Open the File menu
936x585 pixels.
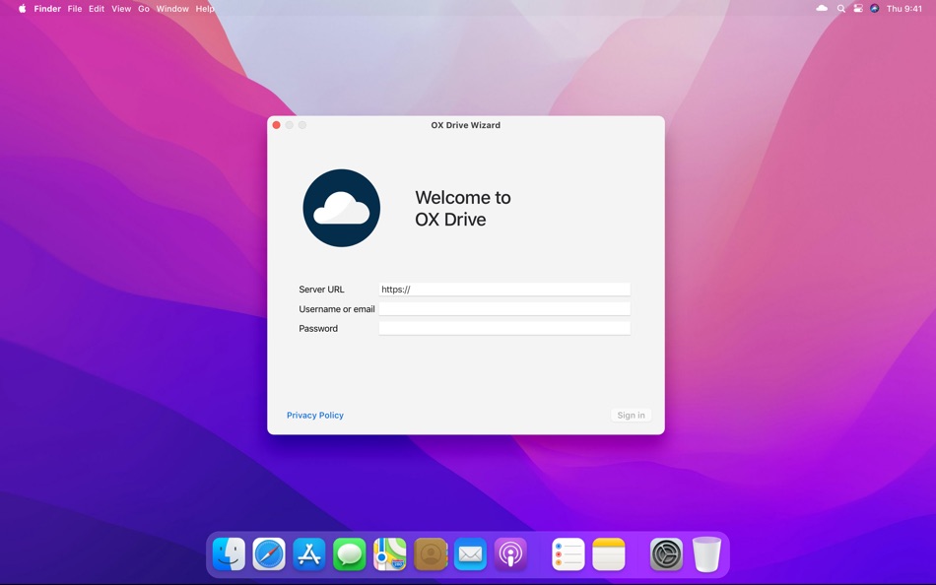coord(75,8)
